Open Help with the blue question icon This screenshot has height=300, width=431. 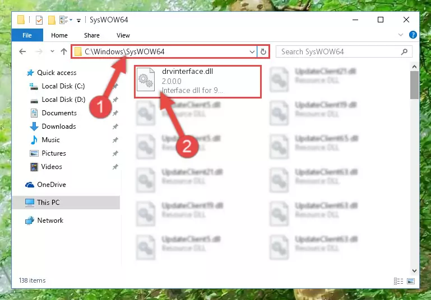413,35
